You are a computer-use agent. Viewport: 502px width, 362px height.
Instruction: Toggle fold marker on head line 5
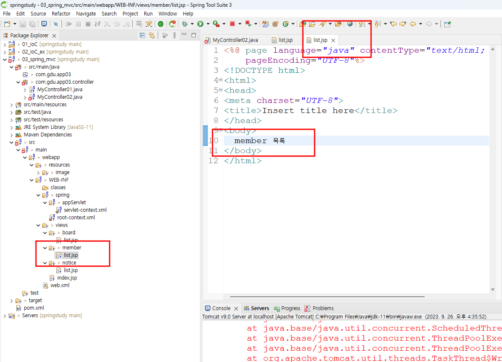[220, 90]
